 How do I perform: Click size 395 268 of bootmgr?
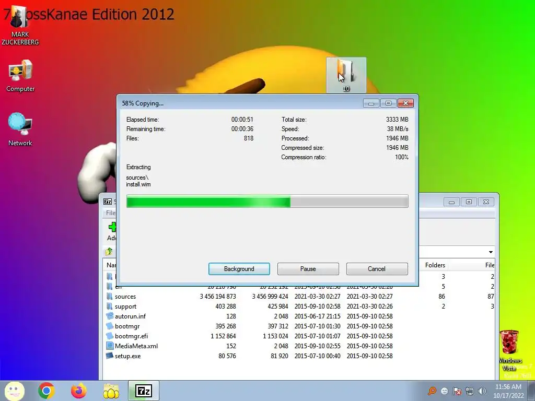tap(226, 326)
